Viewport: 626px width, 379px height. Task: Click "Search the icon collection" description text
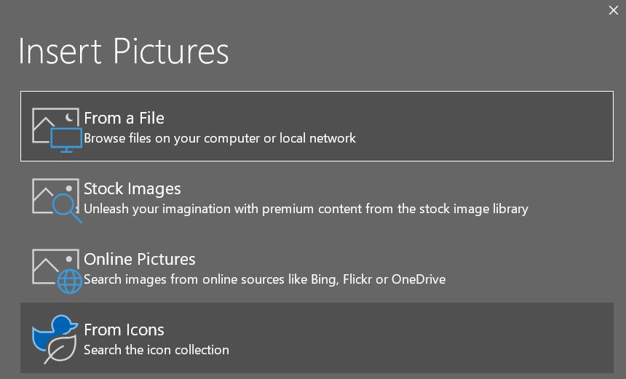[x=156, y=350]
